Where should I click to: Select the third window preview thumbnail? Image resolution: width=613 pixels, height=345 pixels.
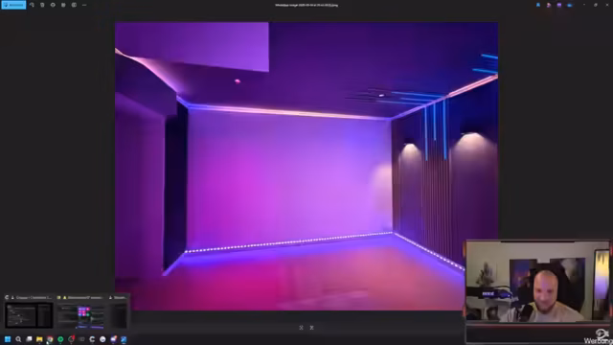[119, 316]
